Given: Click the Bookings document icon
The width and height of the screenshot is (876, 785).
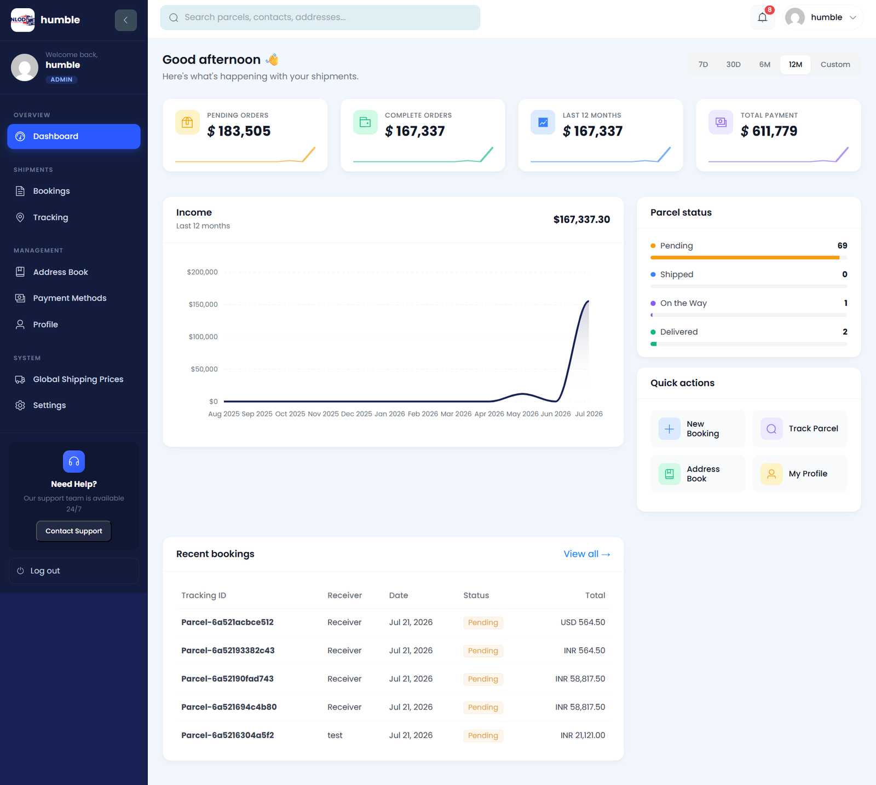Looking at the screenshot, I should (20, 191).
